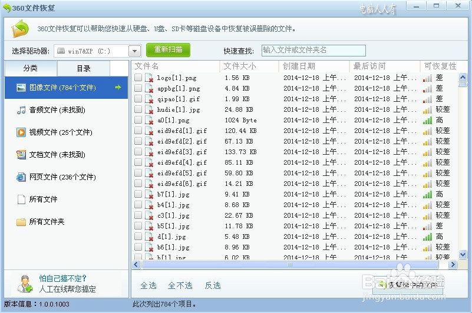Click deleted file icon beside c3[1].jpg

149,215
